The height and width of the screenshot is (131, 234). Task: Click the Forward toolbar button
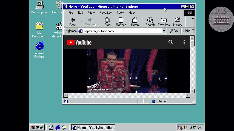(90, 22)
